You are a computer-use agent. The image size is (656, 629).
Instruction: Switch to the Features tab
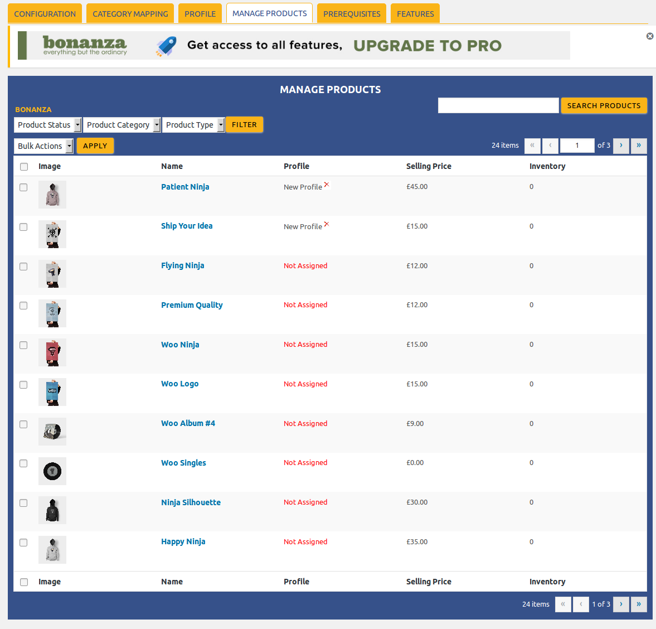(415, 14)
